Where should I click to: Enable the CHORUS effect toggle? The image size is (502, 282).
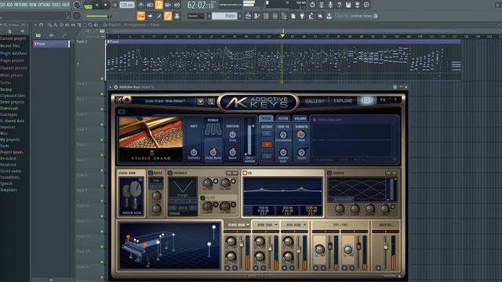[329, 173]
